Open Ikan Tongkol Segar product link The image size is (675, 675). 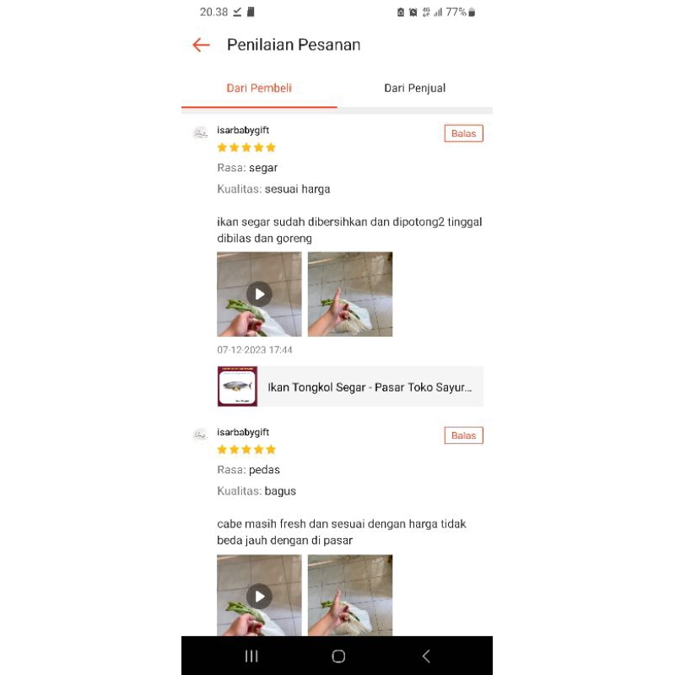350,386
